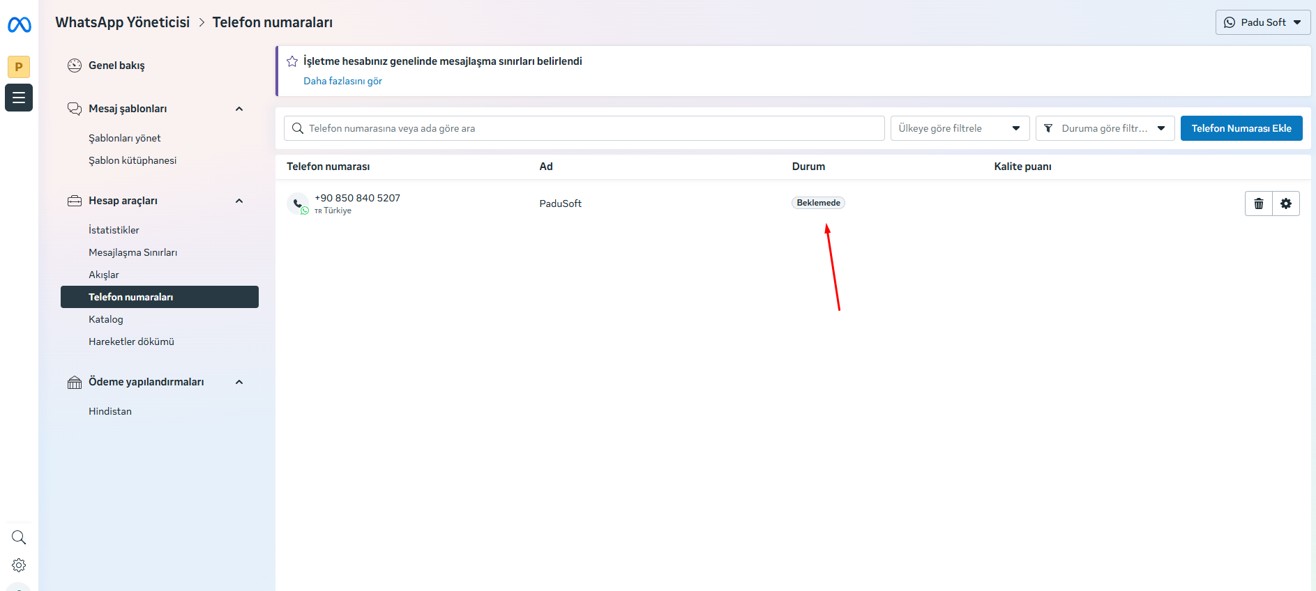Click the PaduSoft name cell
The height and width of the screenshot is (591, 1316).
pos(560,204)
